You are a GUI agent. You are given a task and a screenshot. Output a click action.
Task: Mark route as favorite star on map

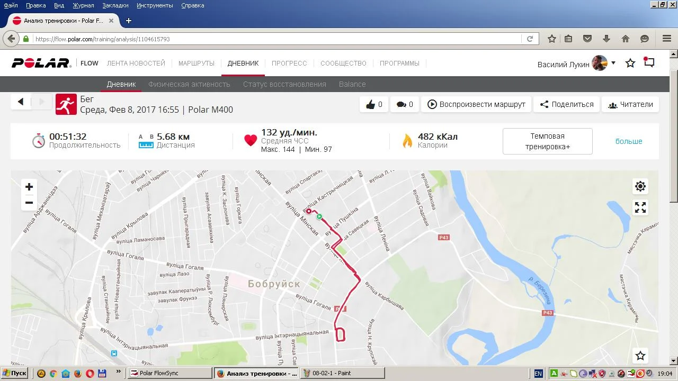click(x=640, y=356)
